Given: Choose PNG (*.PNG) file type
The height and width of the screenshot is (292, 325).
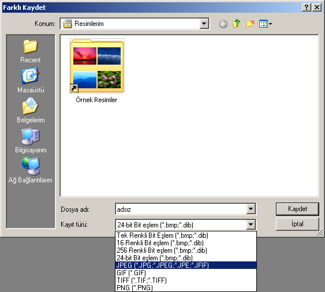Looking at the screenshot, I should (x=186, y=287).
